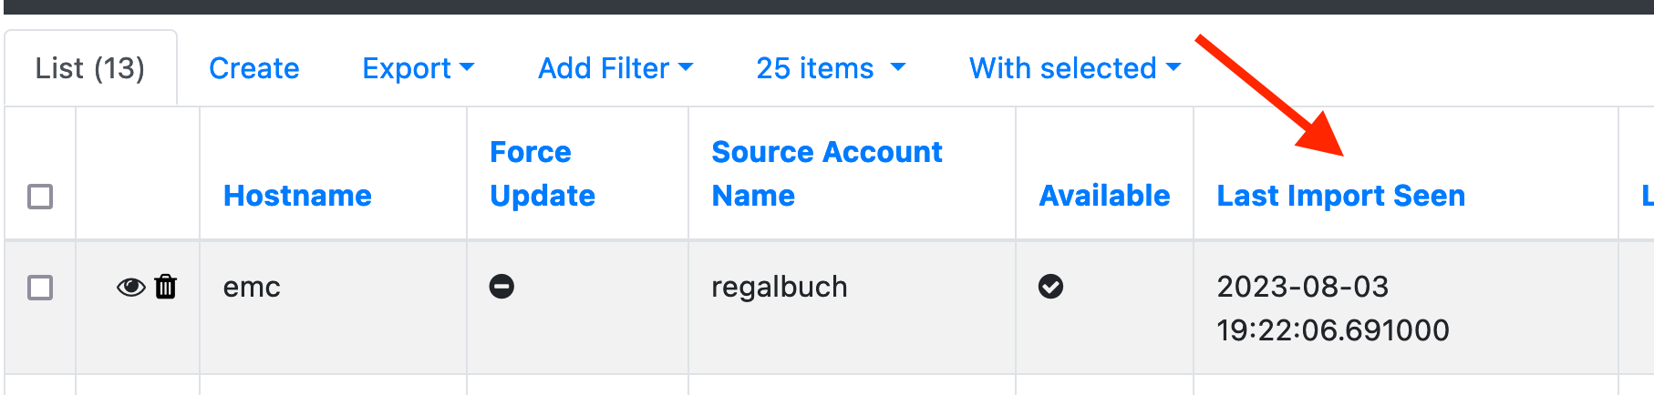Click the 2023-08-03 import timestamp cell
The width and height of the screenshot is (1654, 395).
point(1332,309)
